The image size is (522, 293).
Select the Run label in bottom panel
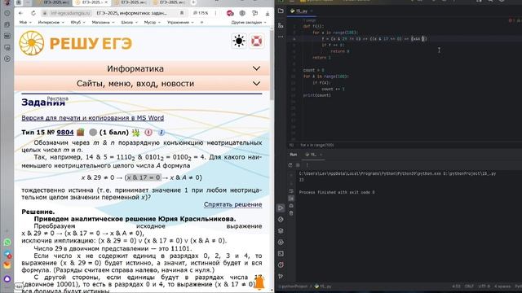pos(294,155)
